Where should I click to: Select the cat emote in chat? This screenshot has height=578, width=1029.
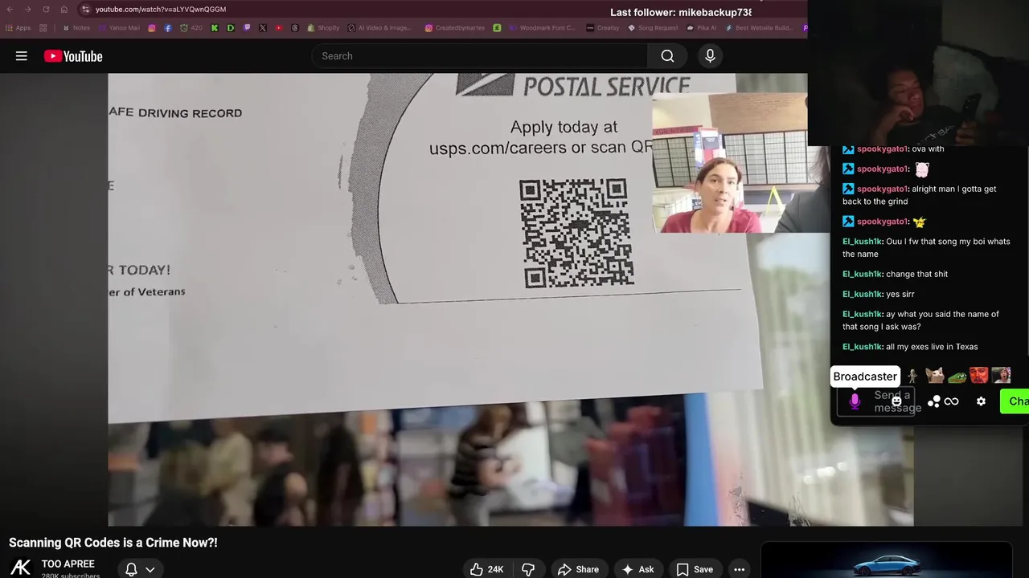(934, 375)
